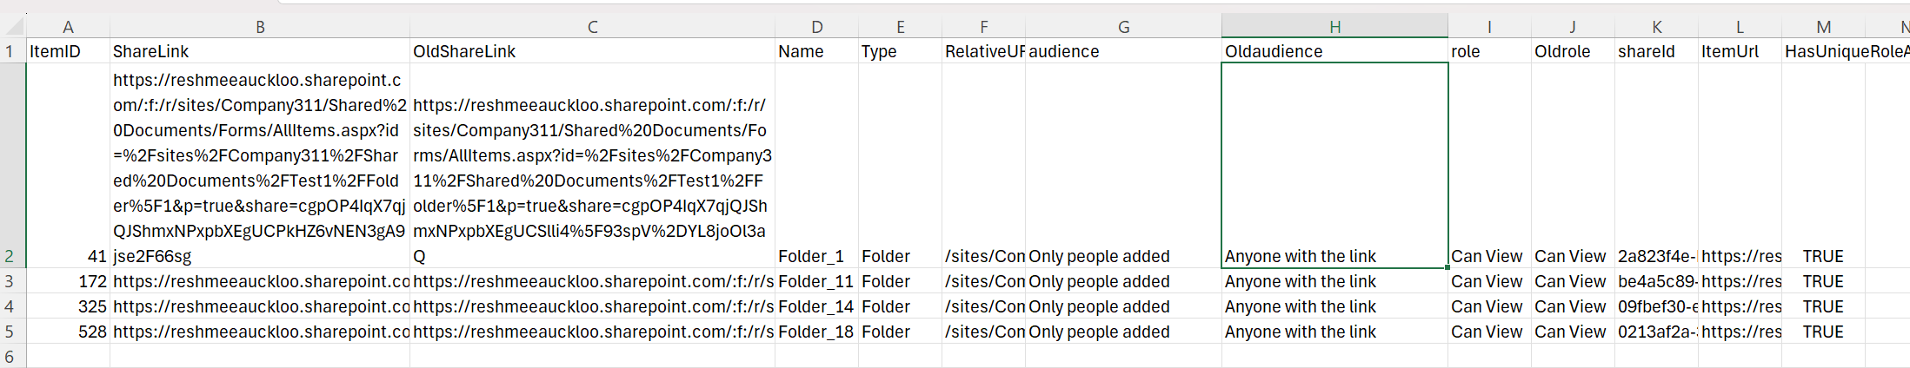
Task: Select the Oldrole header cell
Action: coord(1573,51)
